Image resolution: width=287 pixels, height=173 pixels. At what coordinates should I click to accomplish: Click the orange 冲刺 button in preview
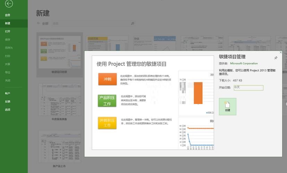[x=108, y=79]
